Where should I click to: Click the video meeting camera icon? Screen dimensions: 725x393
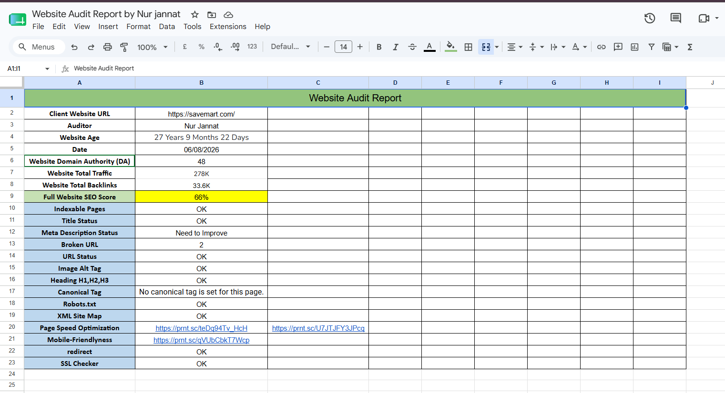[x=704, y=18]
